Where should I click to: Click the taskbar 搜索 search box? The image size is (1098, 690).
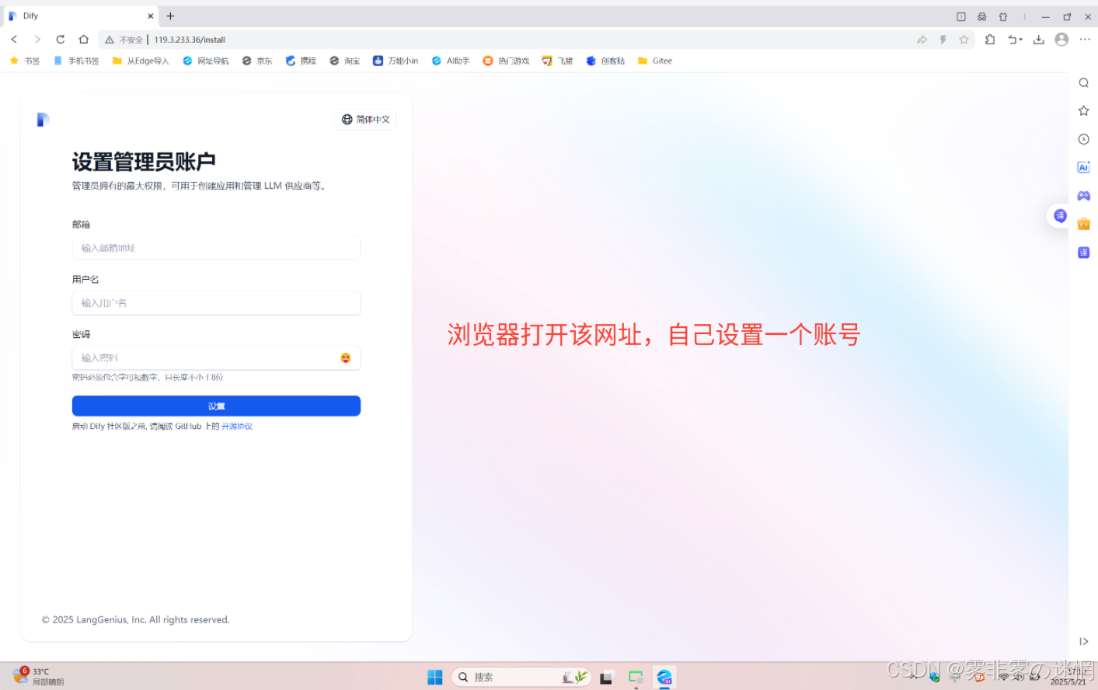point(521,677)
